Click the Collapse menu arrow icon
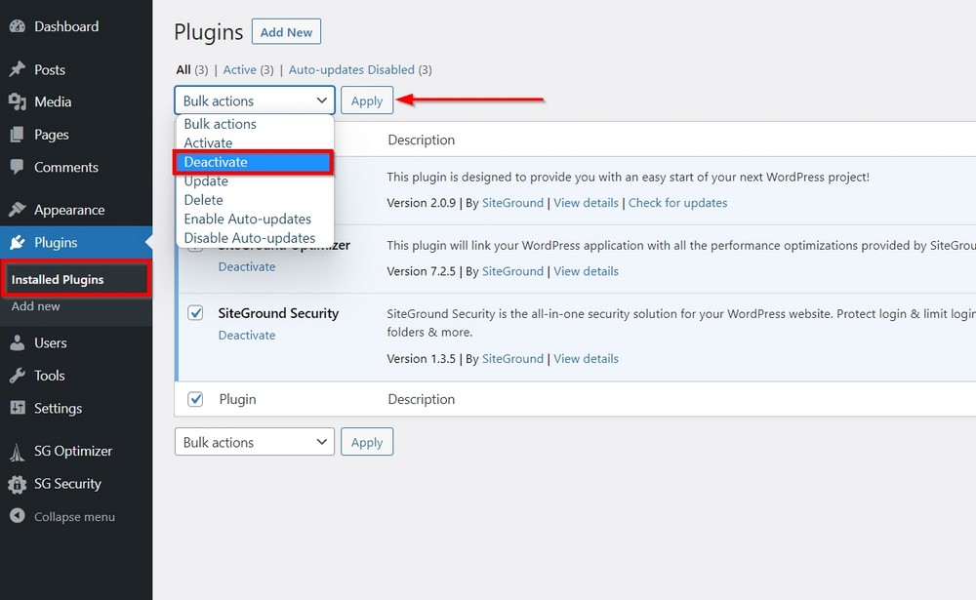The image size is (976, 600). (x=18, y=516)
